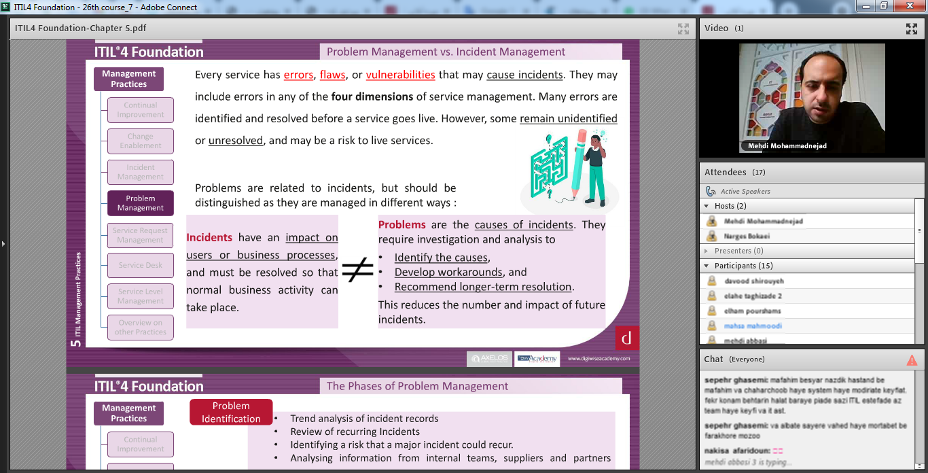Click Management Practices header on first slide
This screenshot has width=928, height=473.
[128, 79]
